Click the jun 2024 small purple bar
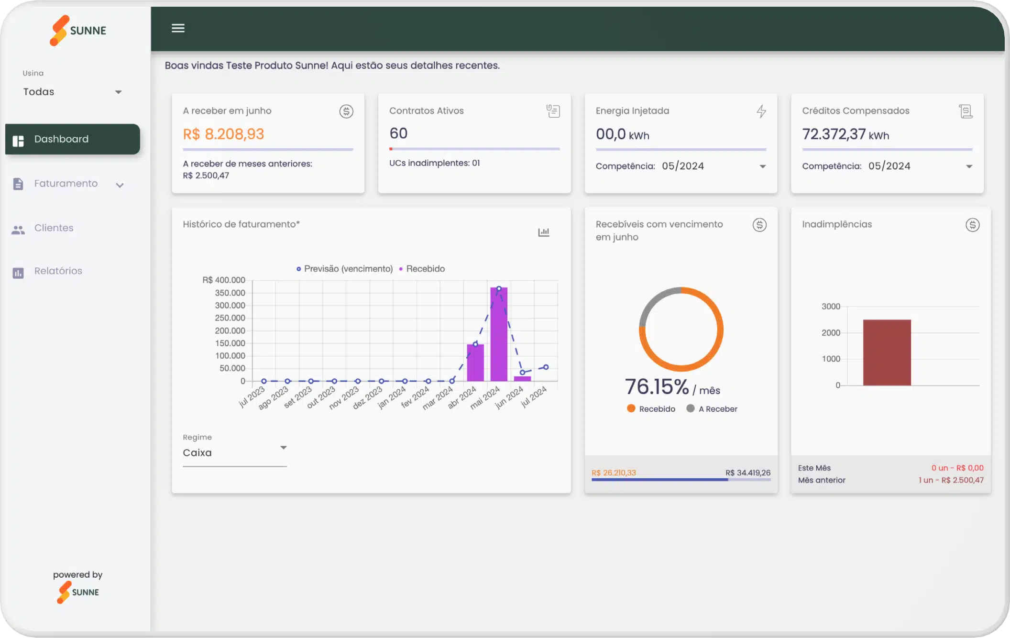This screenshot has width=1010, height=638. coord(522,379)
